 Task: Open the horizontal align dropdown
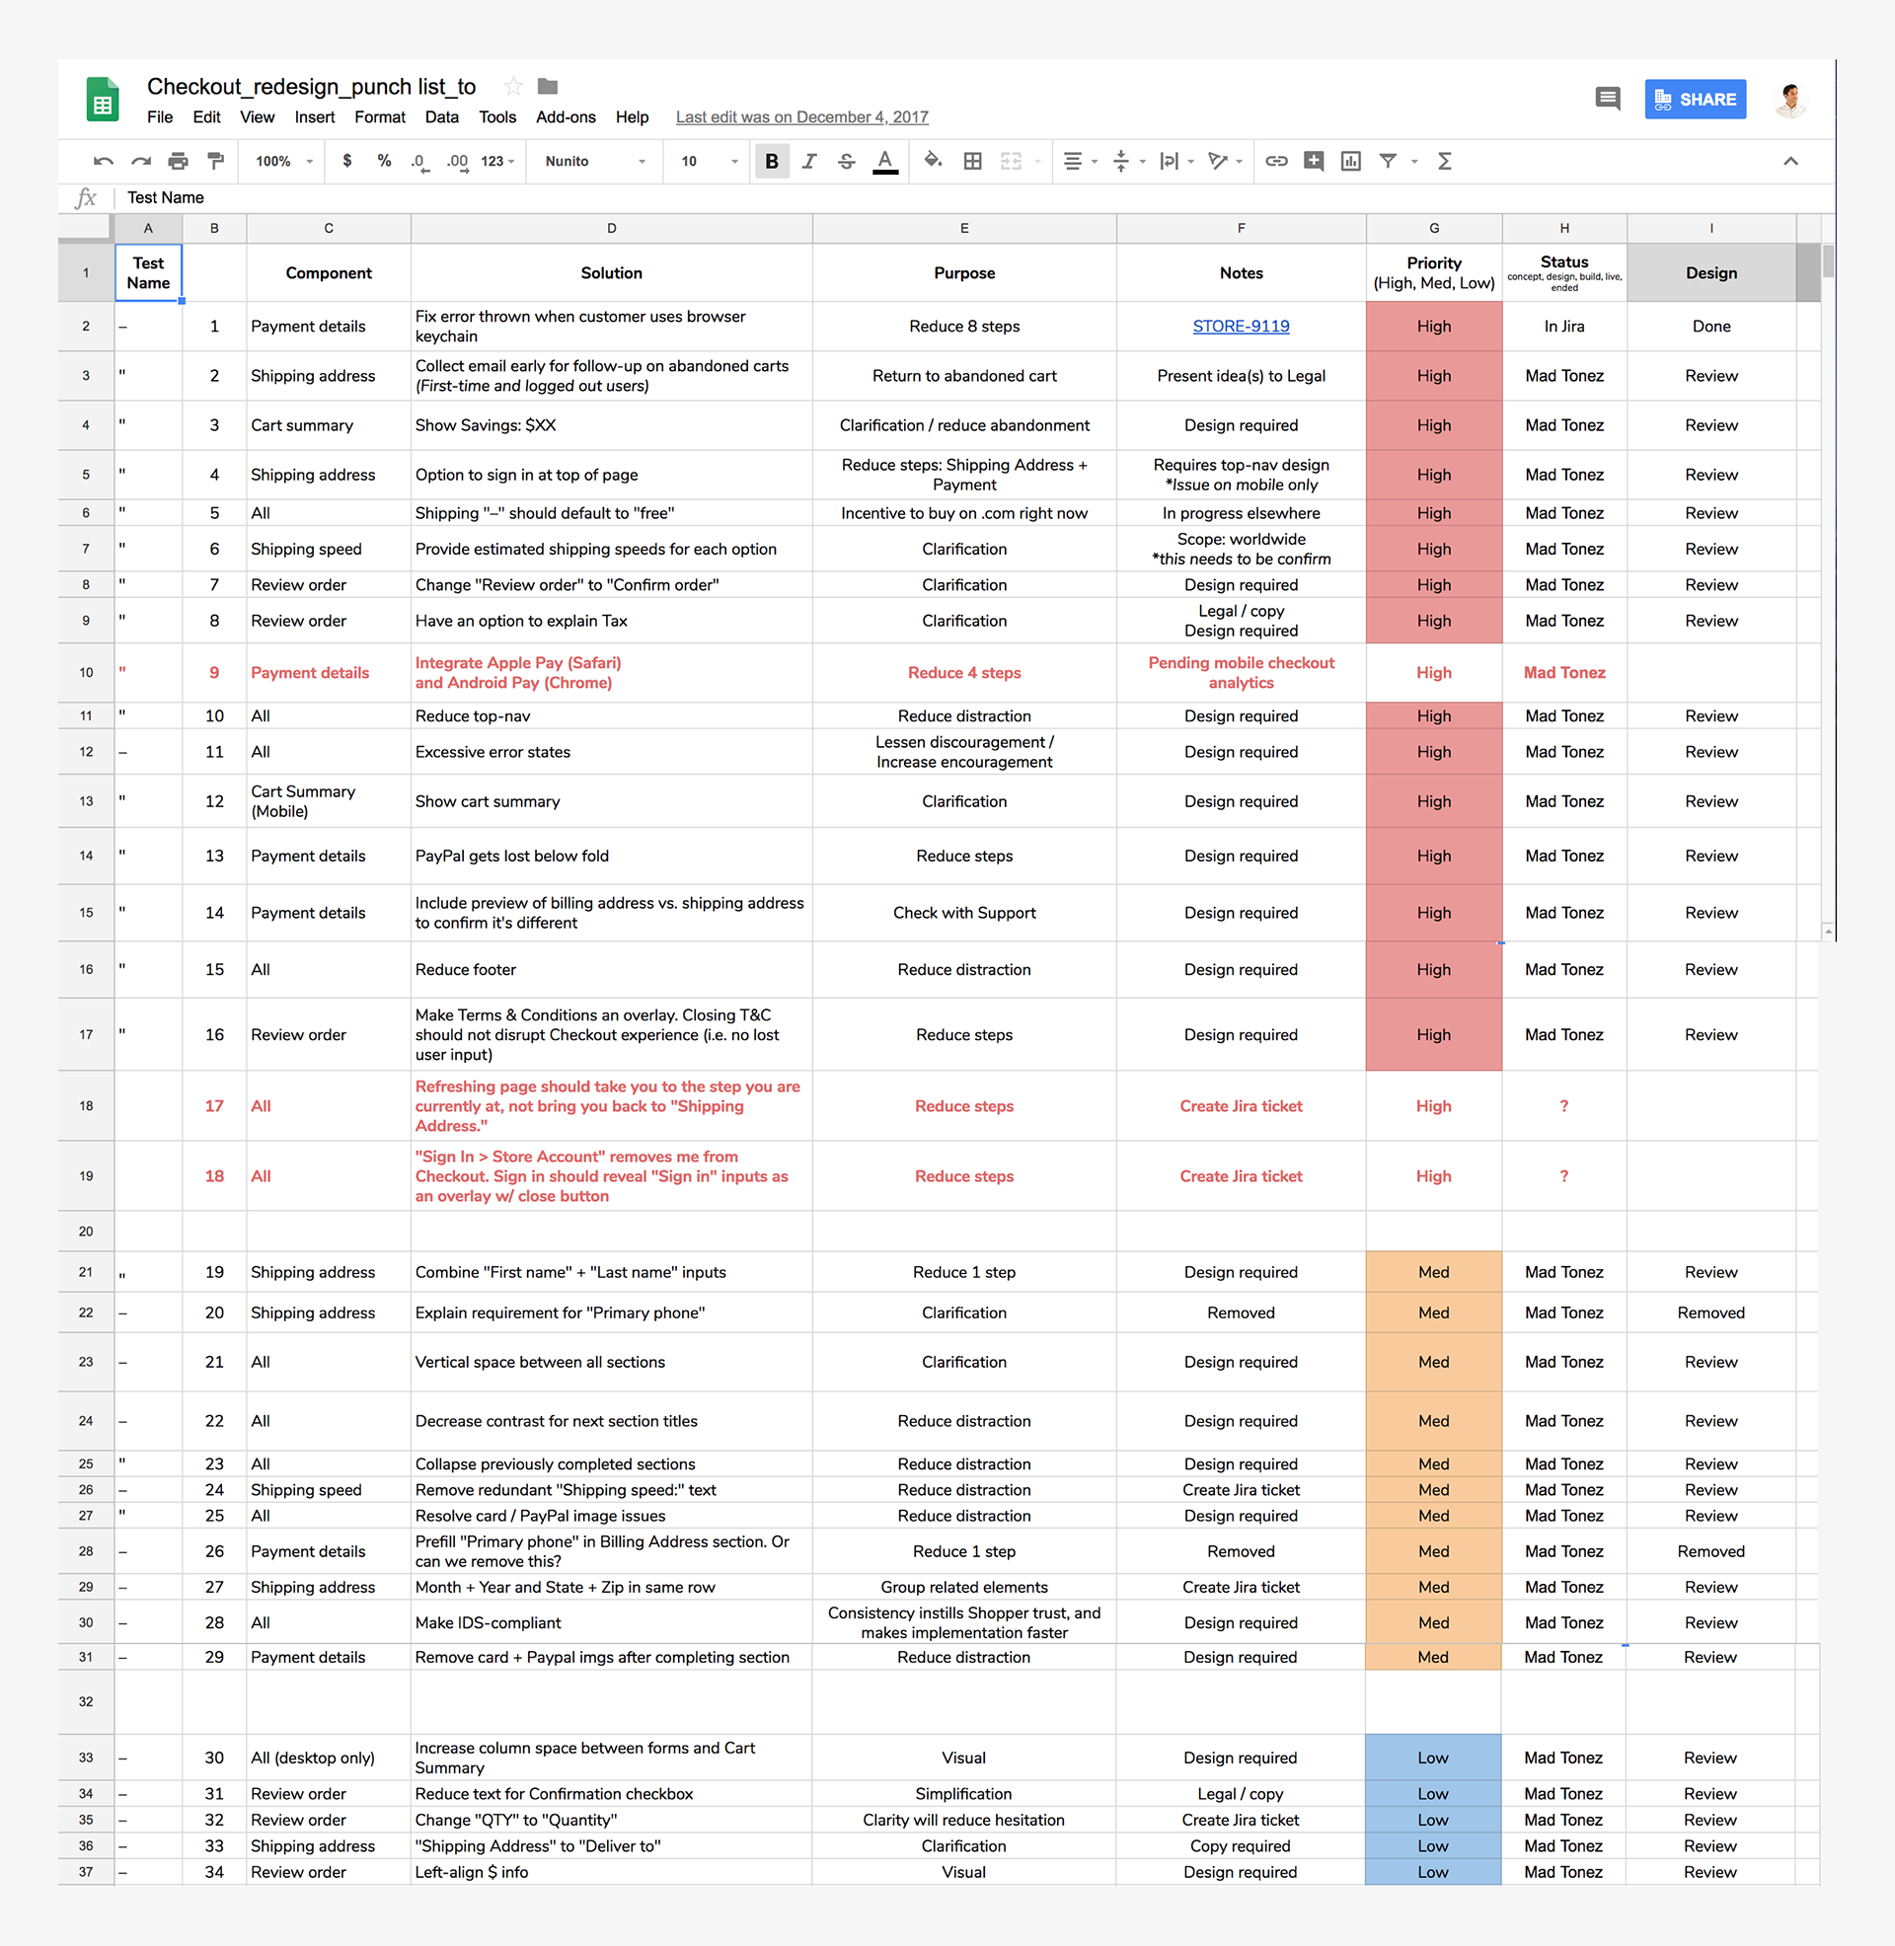click(x=1079, y=161)
